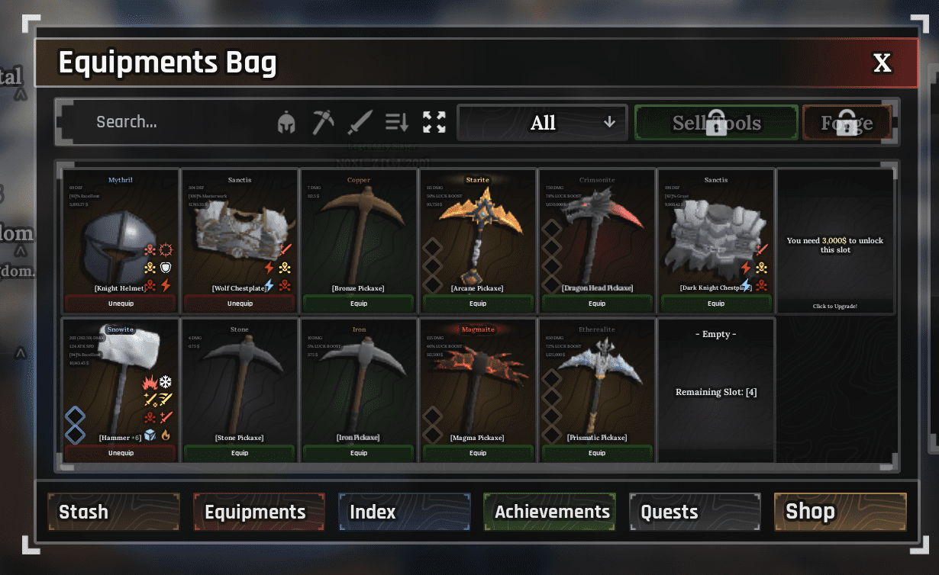This screenshot has width=939, height=575.
Task: Unequip the Knight Helmet
Action: [x=121, y=304]
